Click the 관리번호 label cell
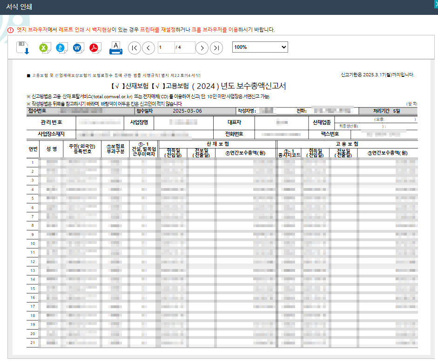 tap(51, 122)
